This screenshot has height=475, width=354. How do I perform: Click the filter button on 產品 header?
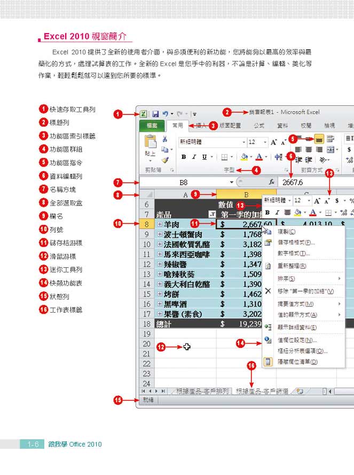(213, 214)
